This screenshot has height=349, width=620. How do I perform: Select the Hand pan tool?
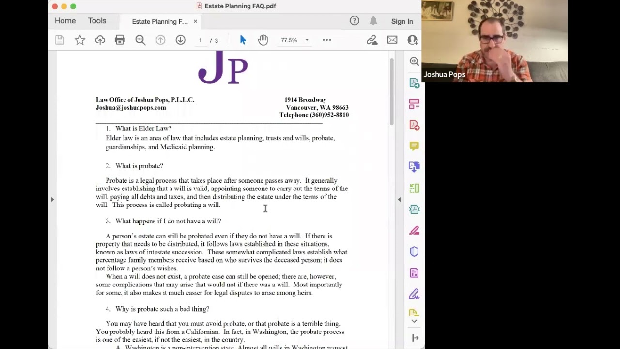[263, 40]
